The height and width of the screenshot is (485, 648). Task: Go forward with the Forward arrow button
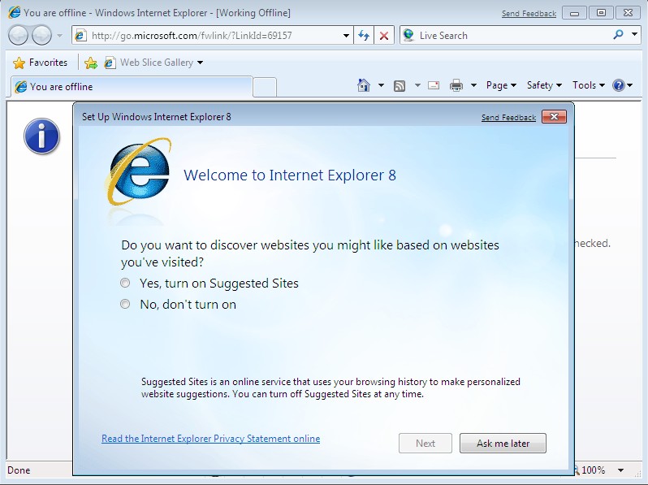coord(41,35)
